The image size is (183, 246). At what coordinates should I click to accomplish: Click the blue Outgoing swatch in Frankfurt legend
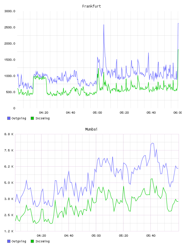coord(9,118)
